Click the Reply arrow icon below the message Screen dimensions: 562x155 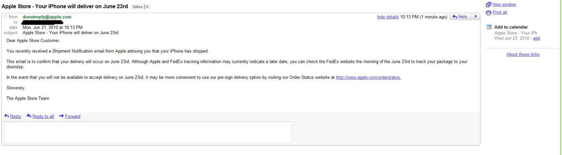pyautogui.click(x=7, y=116)
